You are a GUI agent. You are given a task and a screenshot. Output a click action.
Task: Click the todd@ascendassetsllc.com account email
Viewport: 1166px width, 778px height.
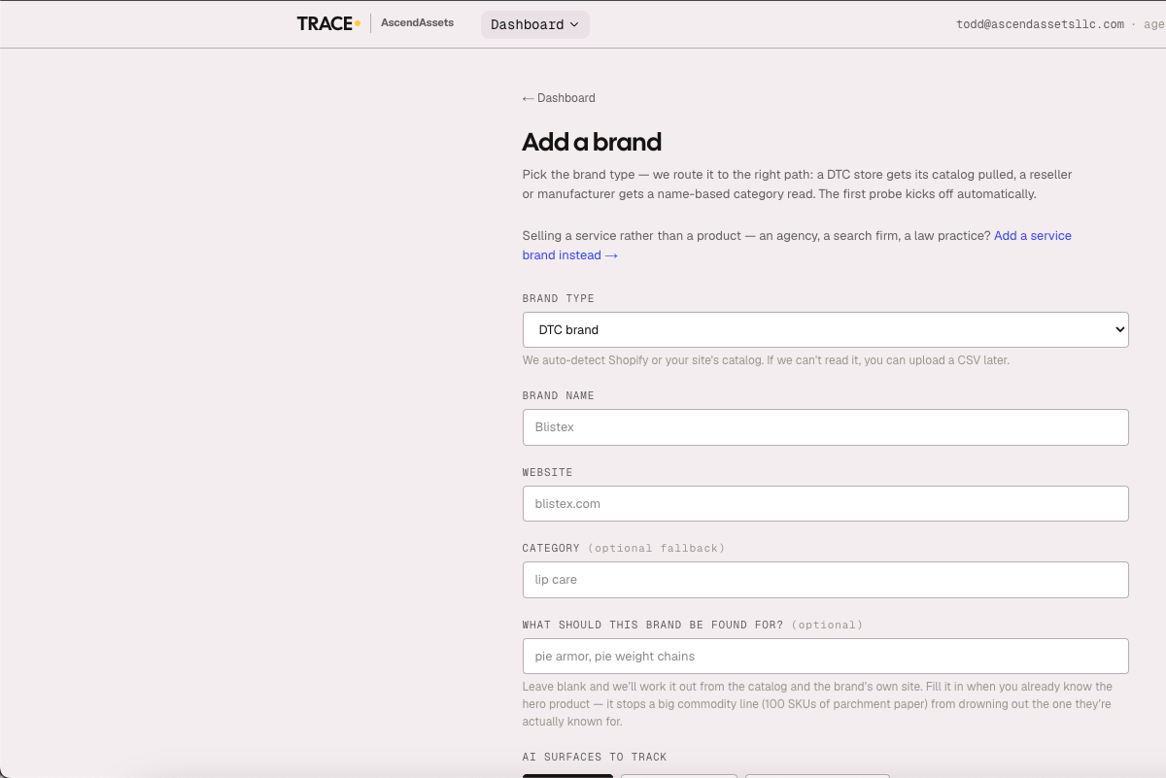(x=1040, y=24)
